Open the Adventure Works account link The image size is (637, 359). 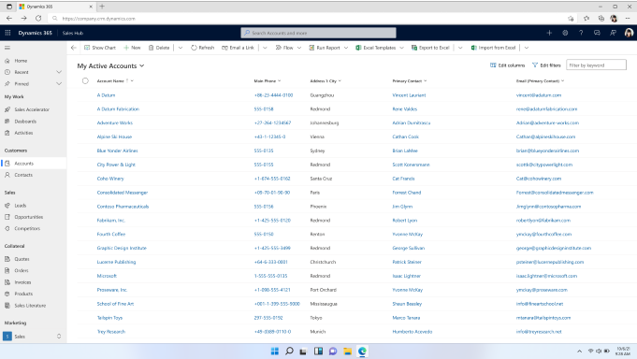pyautogui.click(x=114, y=122)
